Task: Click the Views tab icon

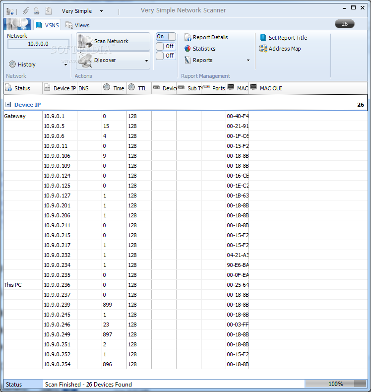Action: pyautogui.click(x=69, y=25)
